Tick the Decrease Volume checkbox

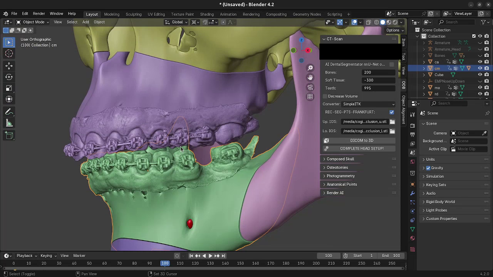325,96
